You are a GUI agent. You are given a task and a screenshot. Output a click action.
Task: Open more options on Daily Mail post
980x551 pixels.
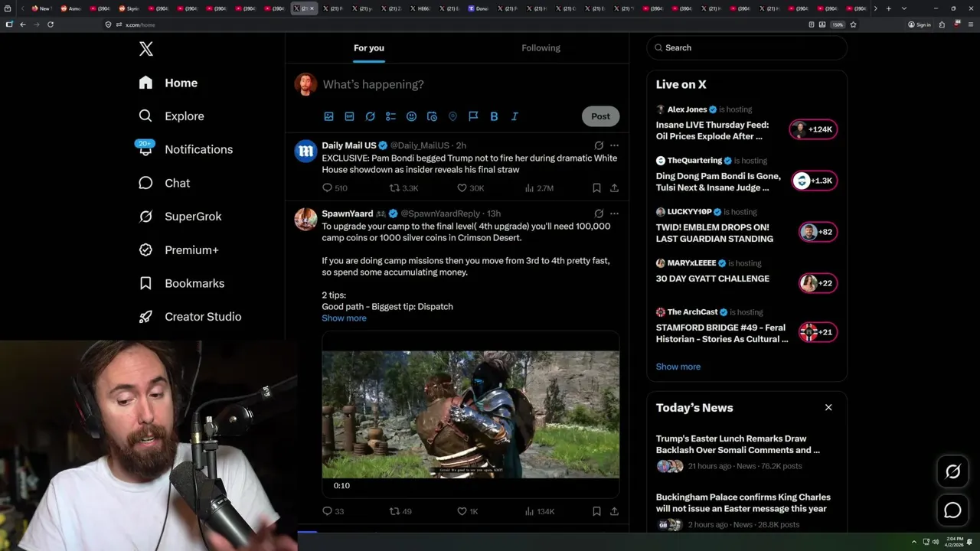pos(614,145)
